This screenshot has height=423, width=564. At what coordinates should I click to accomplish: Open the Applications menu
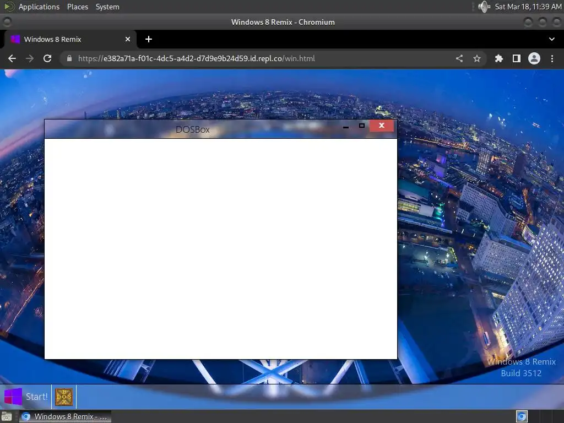pos(39,7)
